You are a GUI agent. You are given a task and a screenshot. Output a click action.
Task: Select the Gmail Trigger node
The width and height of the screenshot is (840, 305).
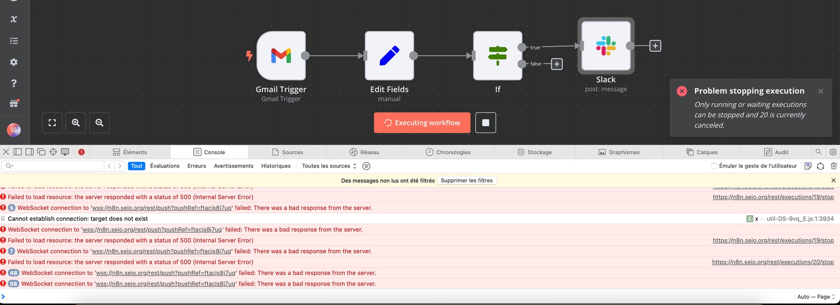(x=281, y=56)
